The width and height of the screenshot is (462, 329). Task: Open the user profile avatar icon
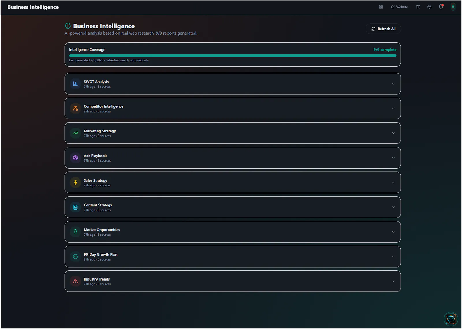tap(453, 7)
